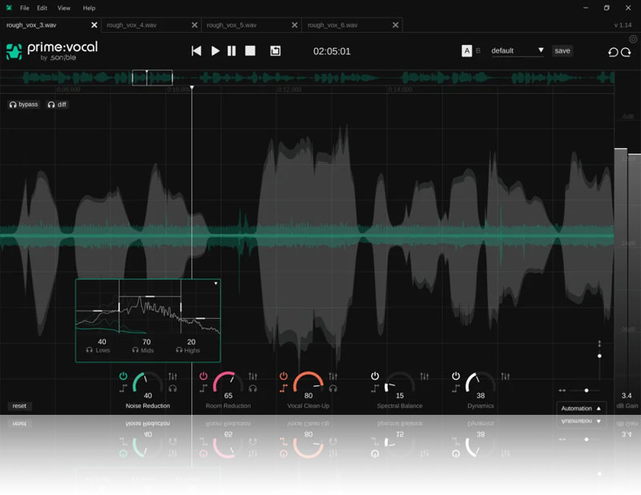Click the save preset button
Image resolution: width=641 pixels, height=495 pixels.
[x=562, y=50]
